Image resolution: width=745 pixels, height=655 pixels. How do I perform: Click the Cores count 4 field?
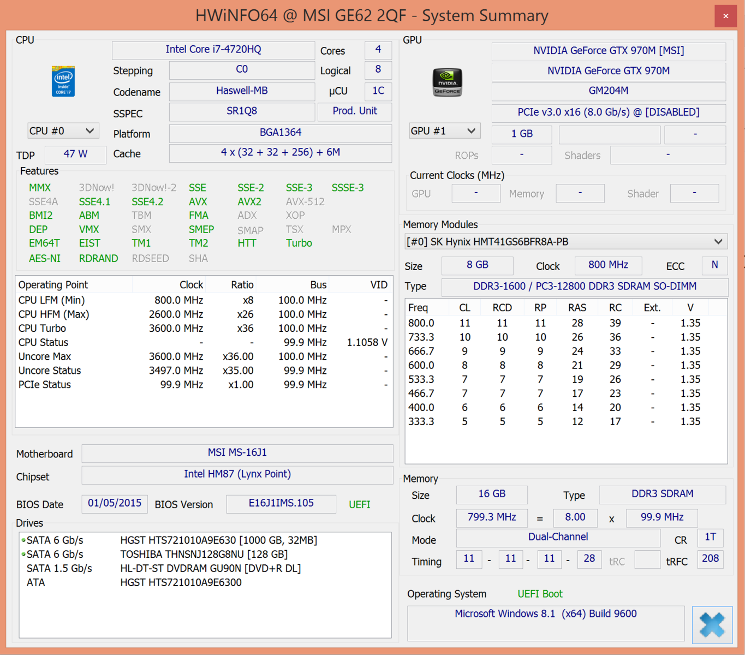(378, 50)
